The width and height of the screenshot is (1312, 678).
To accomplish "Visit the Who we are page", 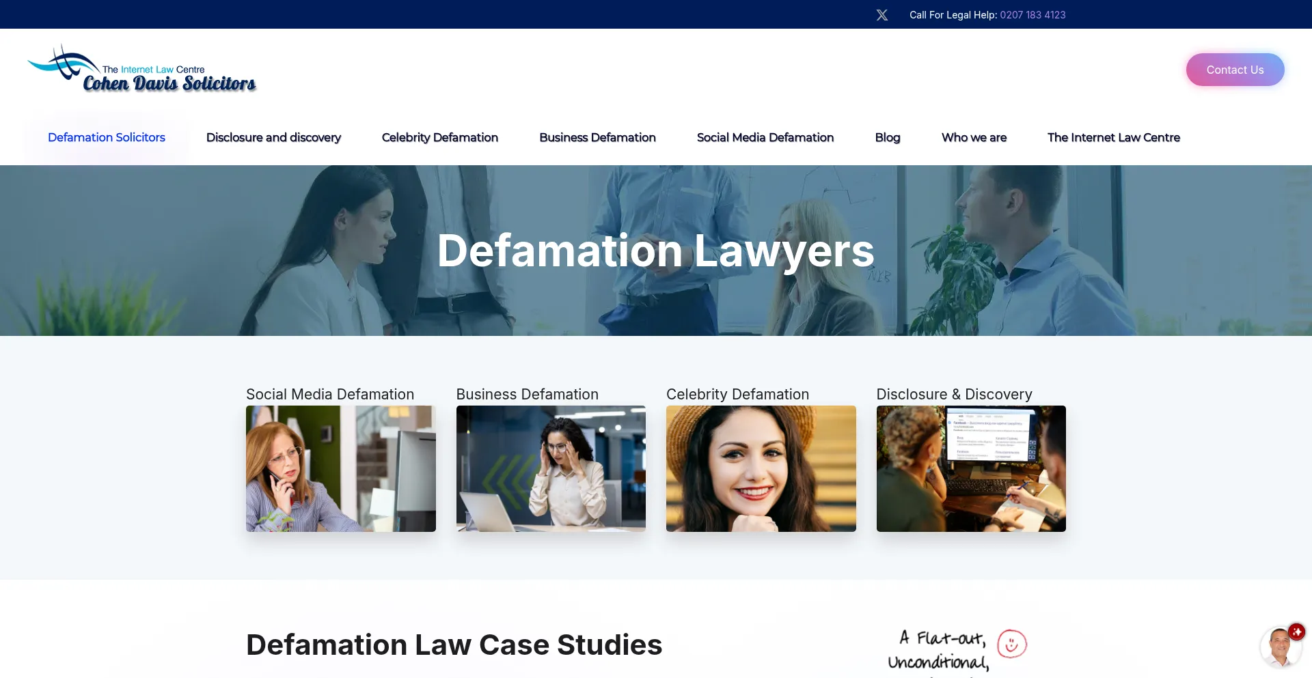I will pos(974,137).
